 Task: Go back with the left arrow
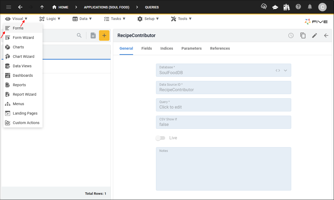click(x=20, y=7)
